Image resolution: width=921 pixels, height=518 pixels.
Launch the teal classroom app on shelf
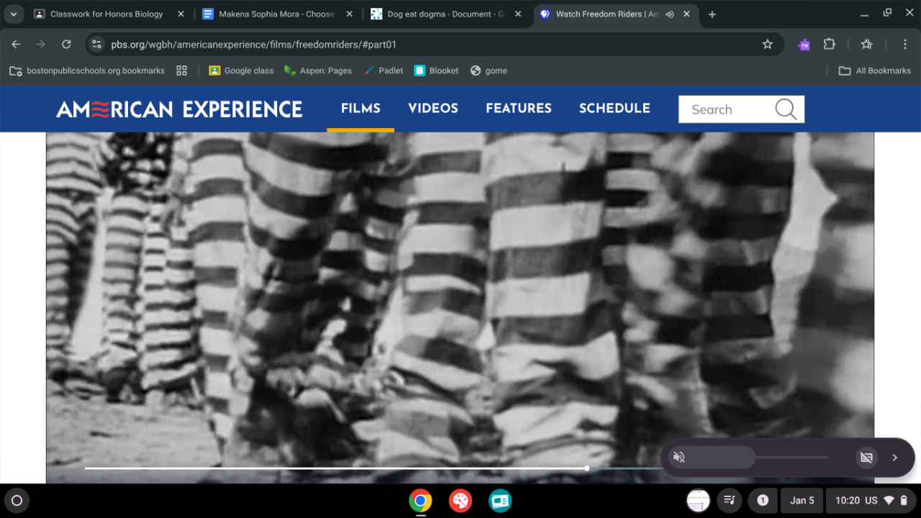click(x=500, y=501)
